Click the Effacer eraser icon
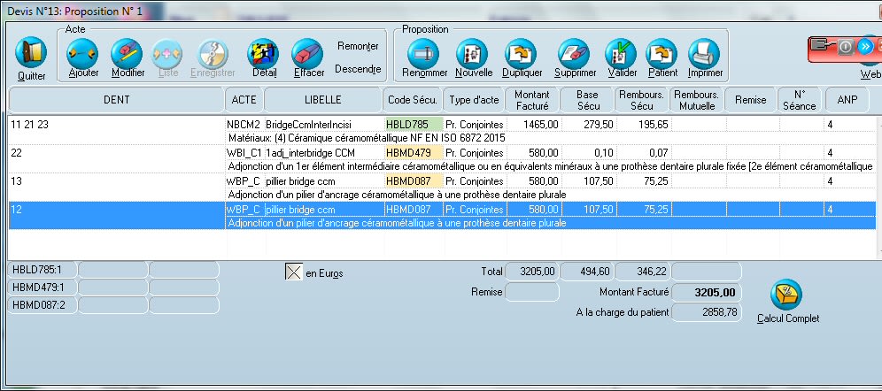The height and width of the screenshot is (391, 882). point(308,54)
